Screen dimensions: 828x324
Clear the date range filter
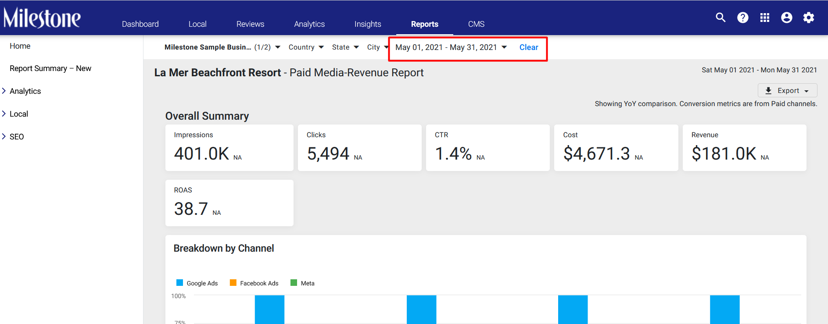coord(529,47)
